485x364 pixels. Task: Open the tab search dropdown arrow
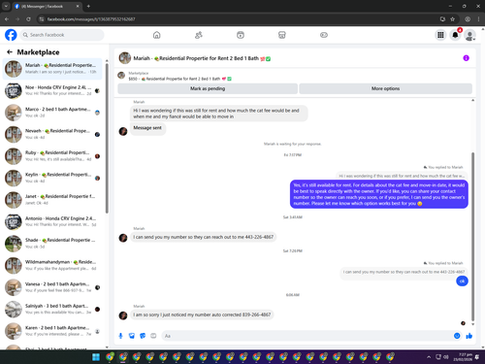click(x=6, y=6)
